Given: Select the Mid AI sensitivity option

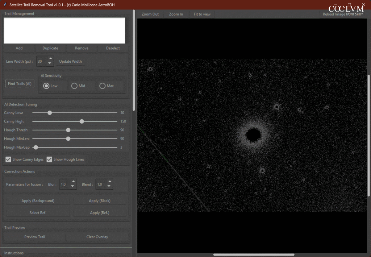Looking at the screenshot, I should (x=75, y=86).
